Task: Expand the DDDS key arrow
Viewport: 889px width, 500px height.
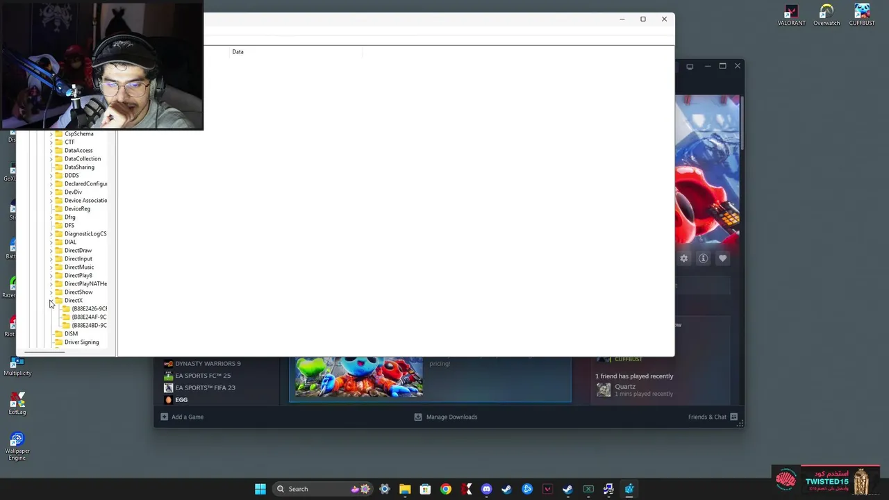Action: pos(51,176)
